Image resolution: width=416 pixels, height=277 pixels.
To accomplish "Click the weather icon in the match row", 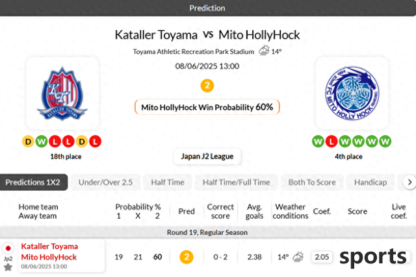I will (x=298, y=257).
